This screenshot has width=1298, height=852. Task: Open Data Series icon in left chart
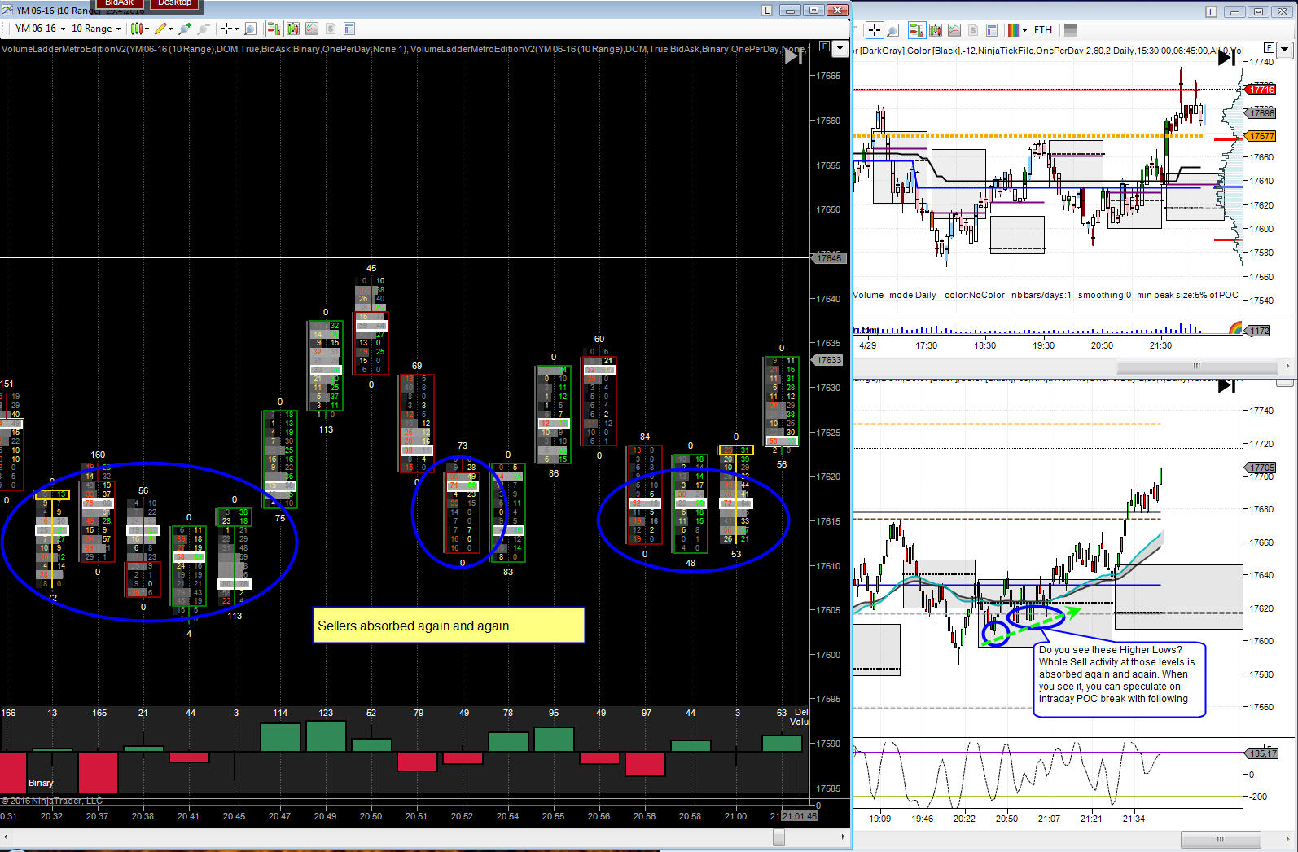pyautogui.click(x=292, y=29)
